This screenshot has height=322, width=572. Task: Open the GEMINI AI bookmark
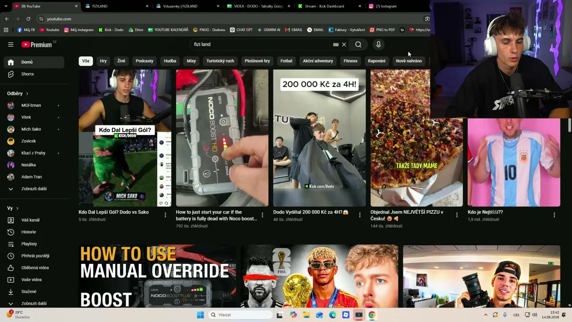point(269,30)
